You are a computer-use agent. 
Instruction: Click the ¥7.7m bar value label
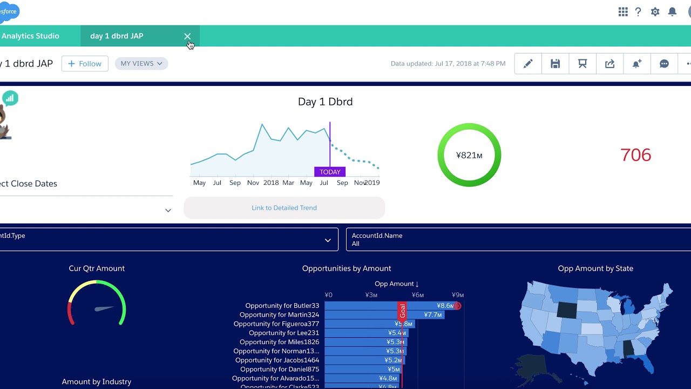tap(433, 315)
